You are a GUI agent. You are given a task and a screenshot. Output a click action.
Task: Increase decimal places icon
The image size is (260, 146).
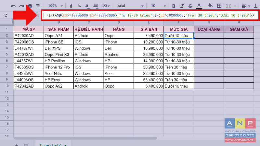(x=96, y=6)
